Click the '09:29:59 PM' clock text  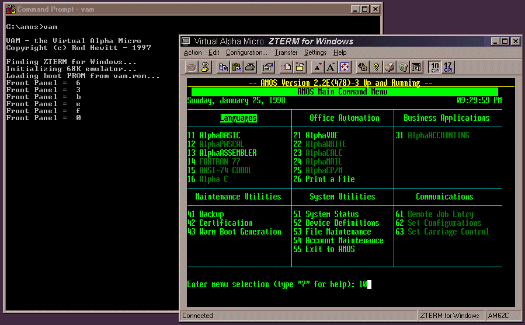(479, 100)
